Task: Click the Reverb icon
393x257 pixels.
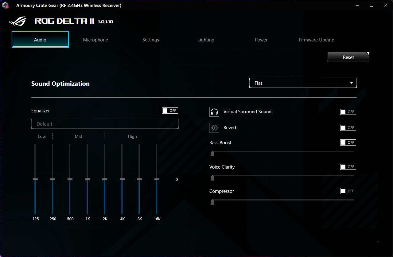Action: point(214,128)
